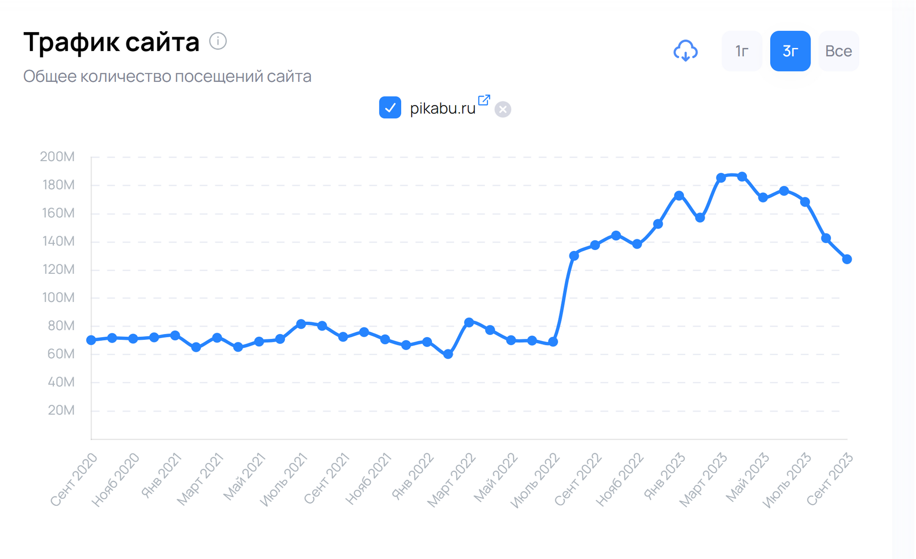Click the pikabu.ru domain label

pyautogui.click(x=442, y=108)
